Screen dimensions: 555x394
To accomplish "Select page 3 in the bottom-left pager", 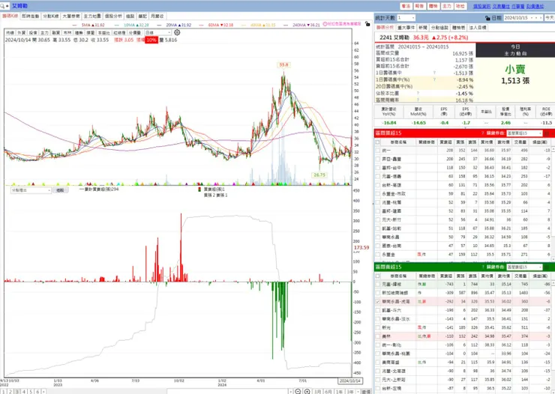I will tap(17, 392).
